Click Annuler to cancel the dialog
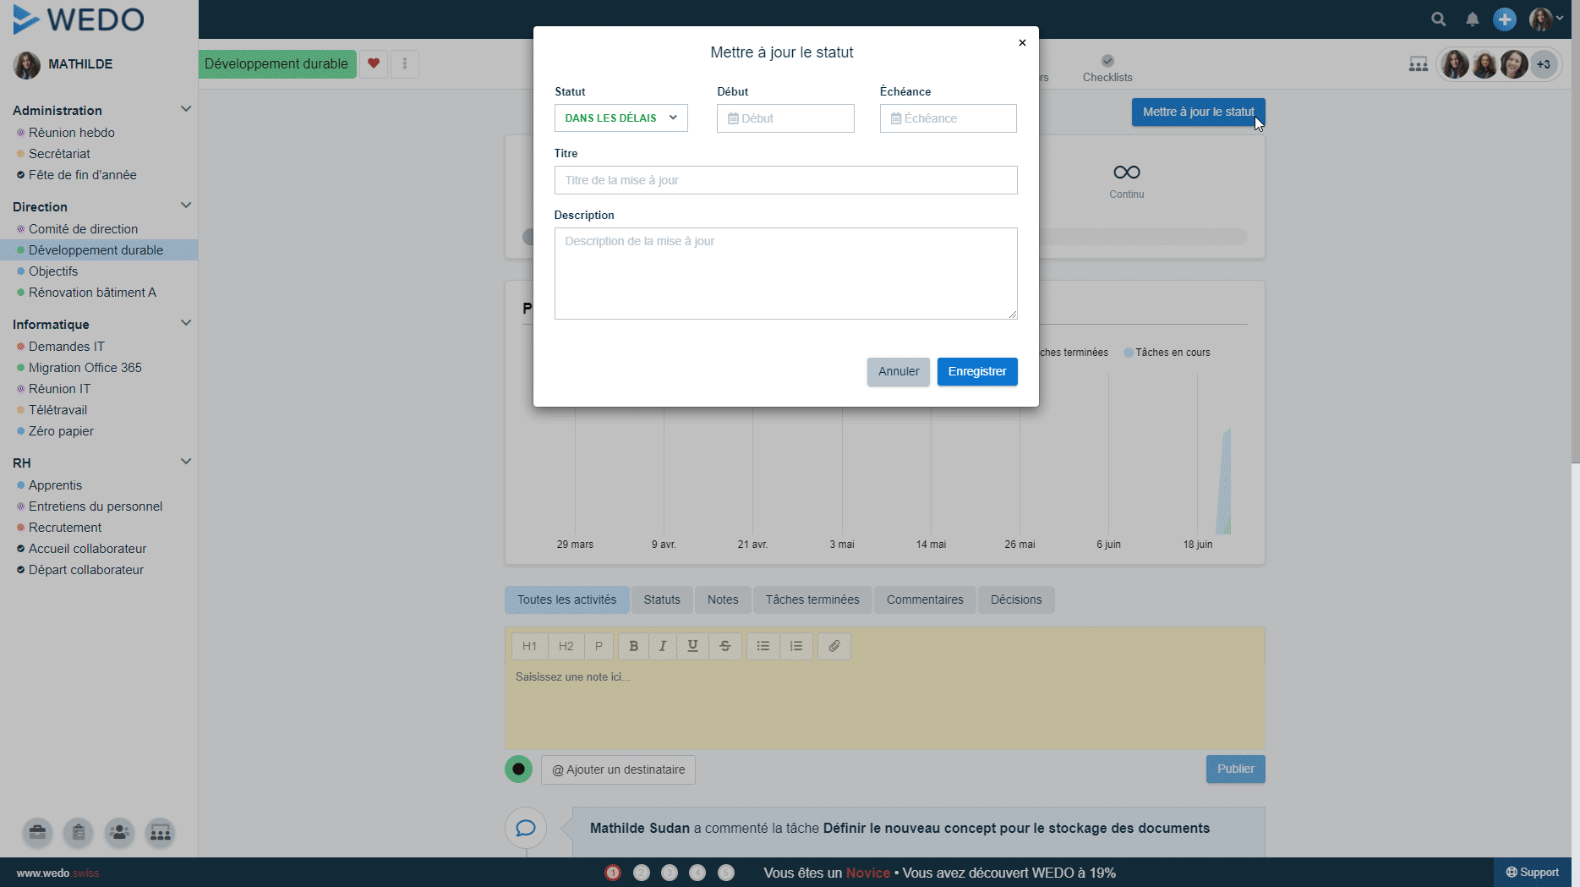This screenshot has height=887, width=1580. pyautogui.click(x=898, y=371)
